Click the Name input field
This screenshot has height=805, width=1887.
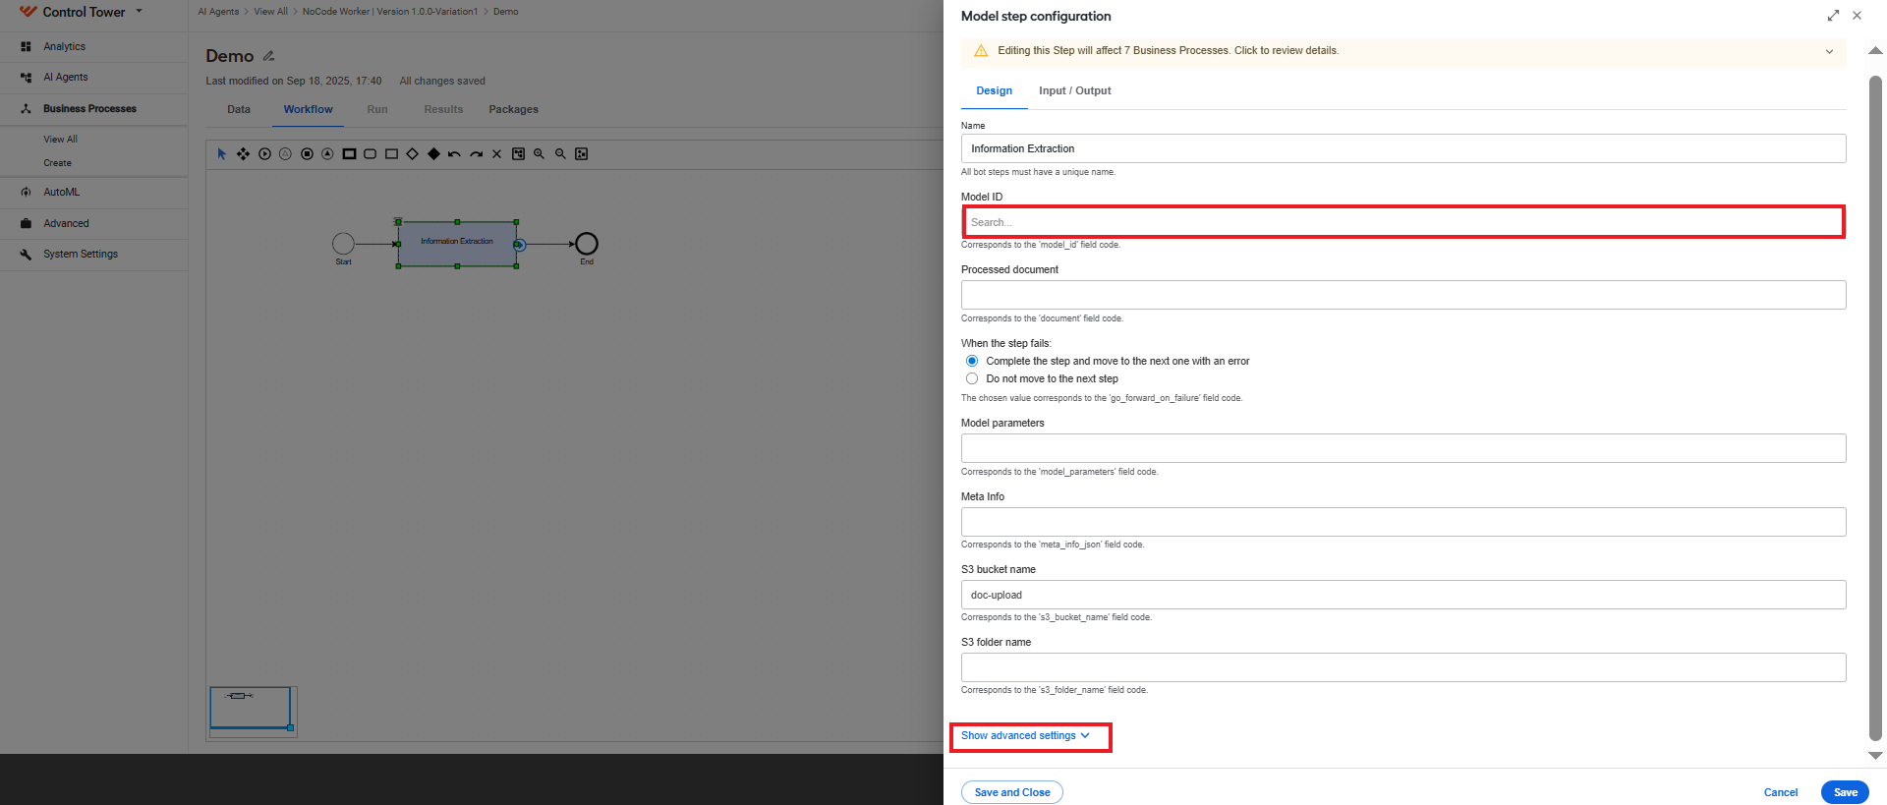pos(1403,148)
